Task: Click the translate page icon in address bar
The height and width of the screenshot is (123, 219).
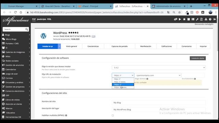Action: [x=168, y=12]
